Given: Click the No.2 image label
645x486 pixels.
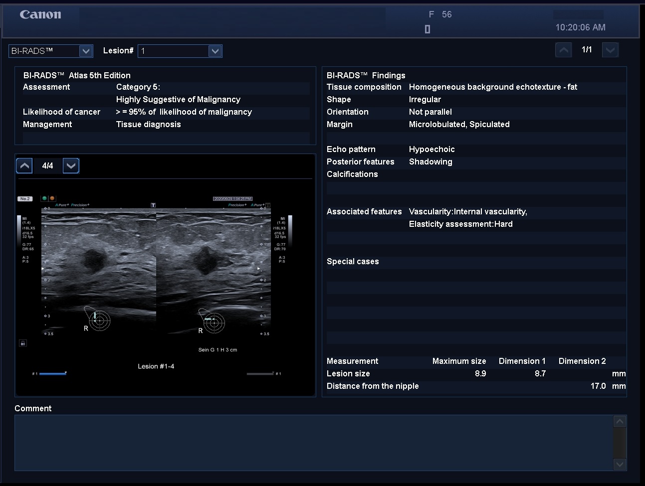Looking at the screenshot, I should coord(25,199).
